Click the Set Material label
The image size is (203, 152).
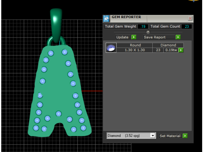click(x=170, y=136)
